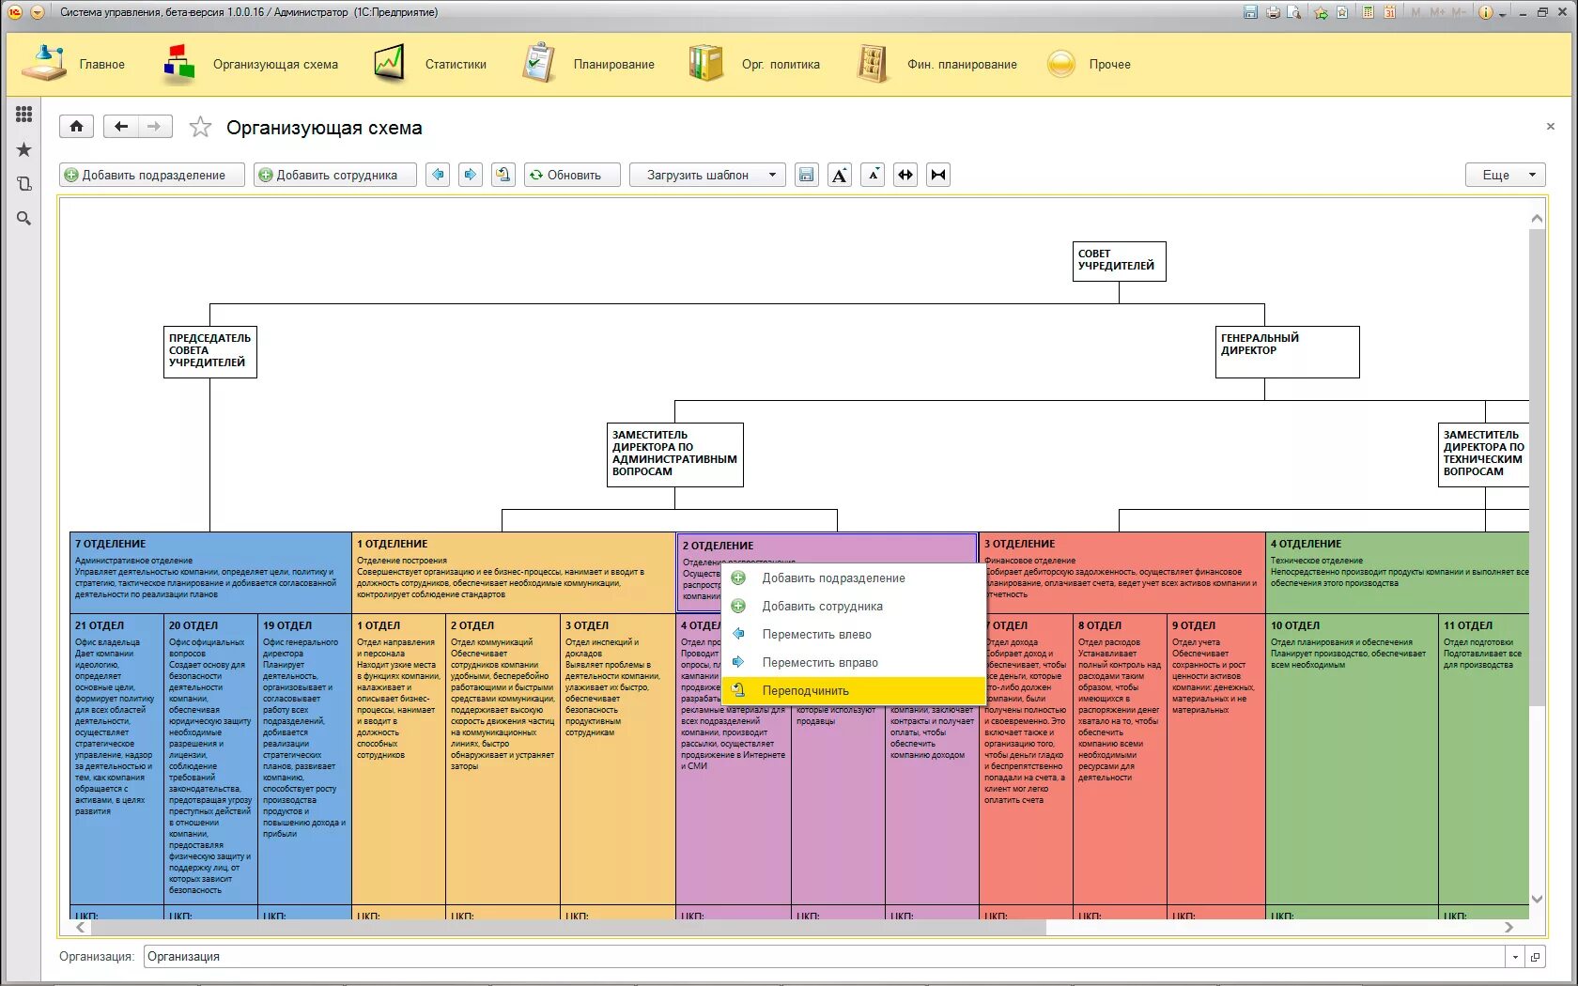Open the Загрузить шаблон dropdown
This screenshot has height=986, width=1578.
(707, 175)
